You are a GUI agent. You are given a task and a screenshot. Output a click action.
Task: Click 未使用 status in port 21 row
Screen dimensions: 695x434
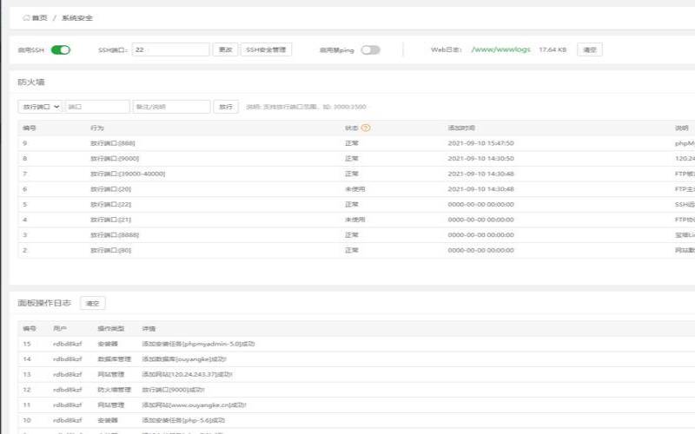point(355,220)
